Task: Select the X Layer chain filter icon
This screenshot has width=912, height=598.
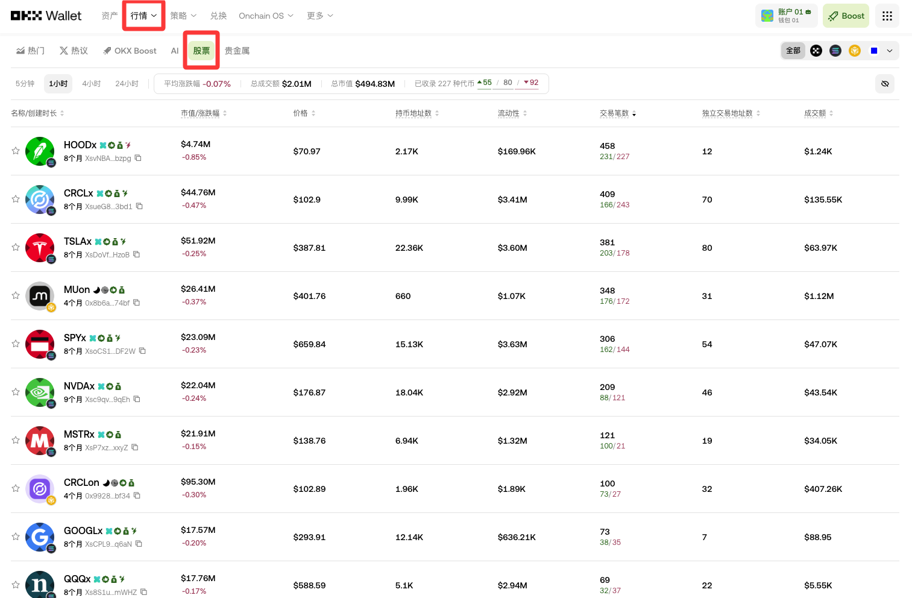Action: [816, 51]
